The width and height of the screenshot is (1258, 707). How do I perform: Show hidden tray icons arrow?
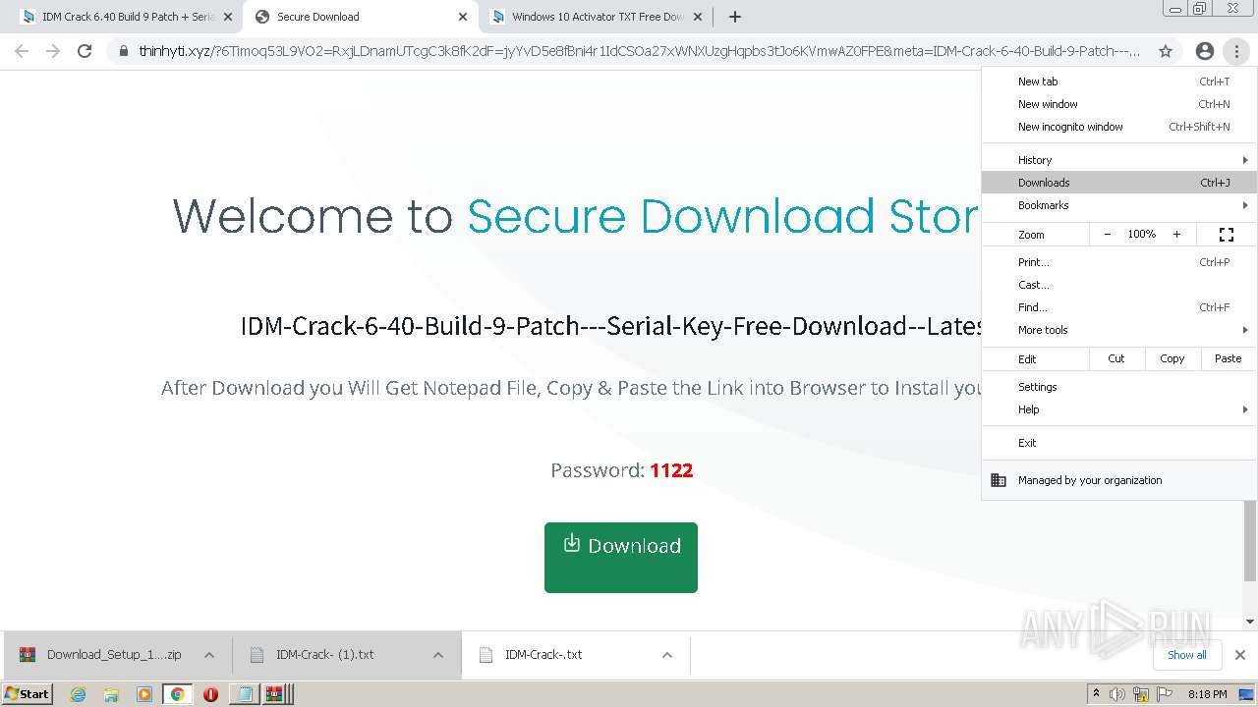(x=1096, y=694)
